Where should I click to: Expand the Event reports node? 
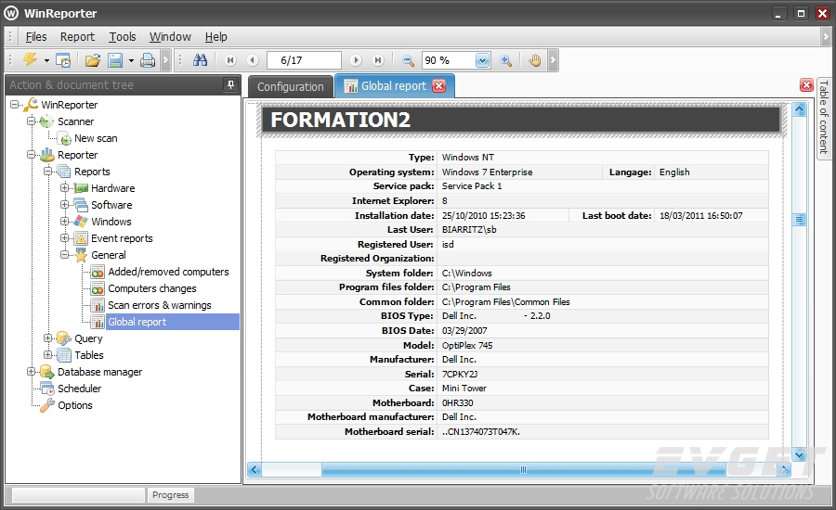[x=64, y=238]
